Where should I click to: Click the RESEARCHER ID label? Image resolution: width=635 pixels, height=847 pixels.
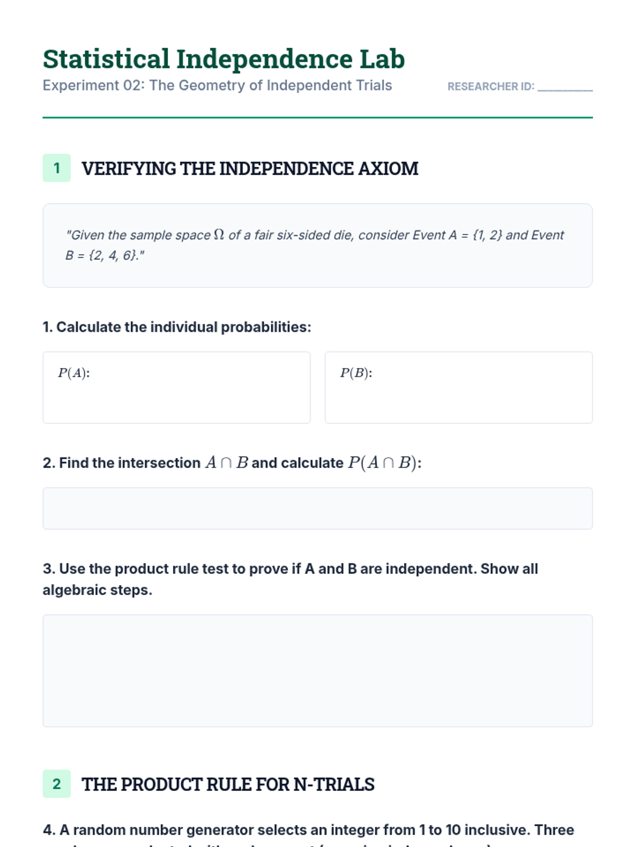coord(491,87)
